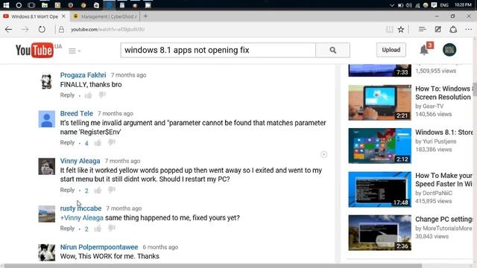Open Nirun Polpermpoontawee's channel name
The image size is (477, 268).
(99, 247)
